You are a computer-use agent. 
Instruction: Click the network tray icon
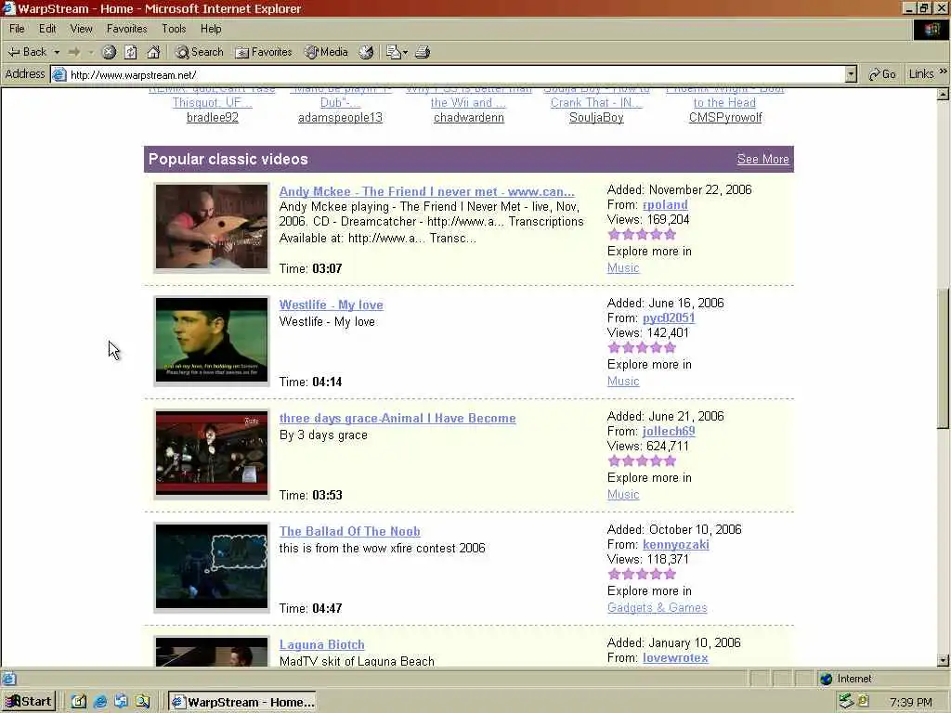[x=845, y=702]
